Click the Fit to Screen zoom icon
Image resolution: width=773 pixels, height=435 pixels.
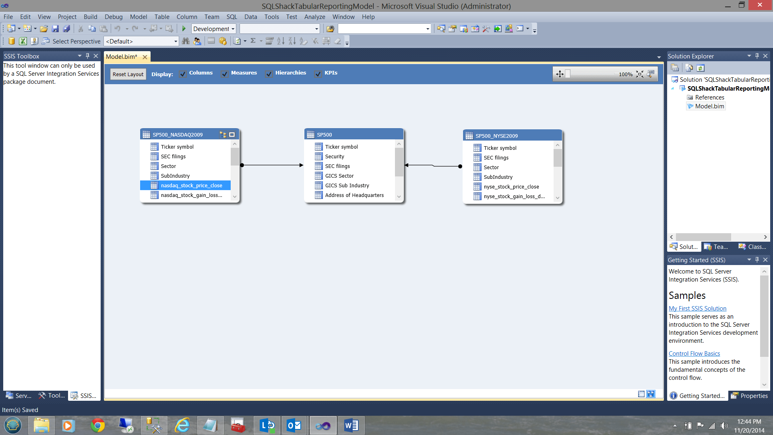pos(640,74)
